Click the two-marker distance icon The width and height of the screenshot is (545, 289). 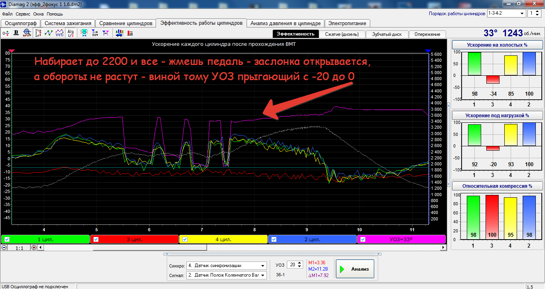click(106, 33)
